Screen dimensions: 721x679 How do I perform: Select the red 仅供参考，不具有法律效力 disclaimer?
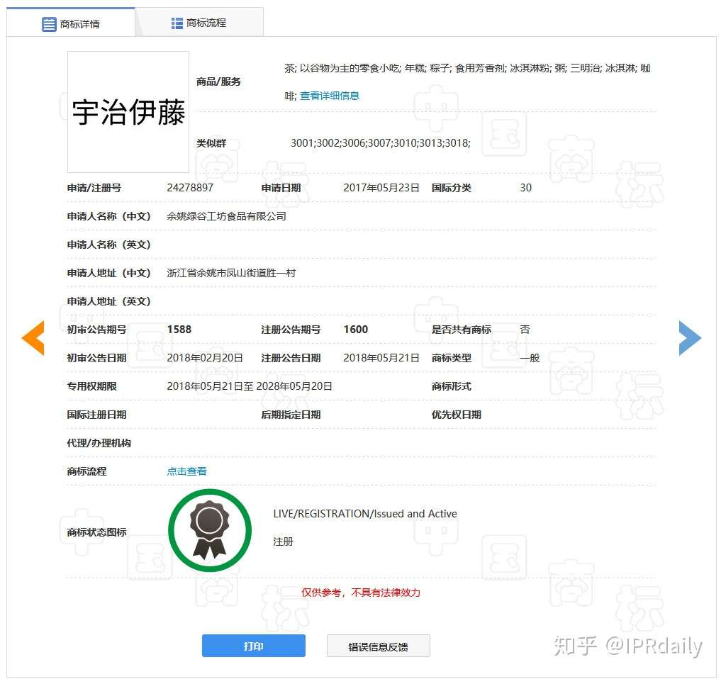[x=361, y=593]
